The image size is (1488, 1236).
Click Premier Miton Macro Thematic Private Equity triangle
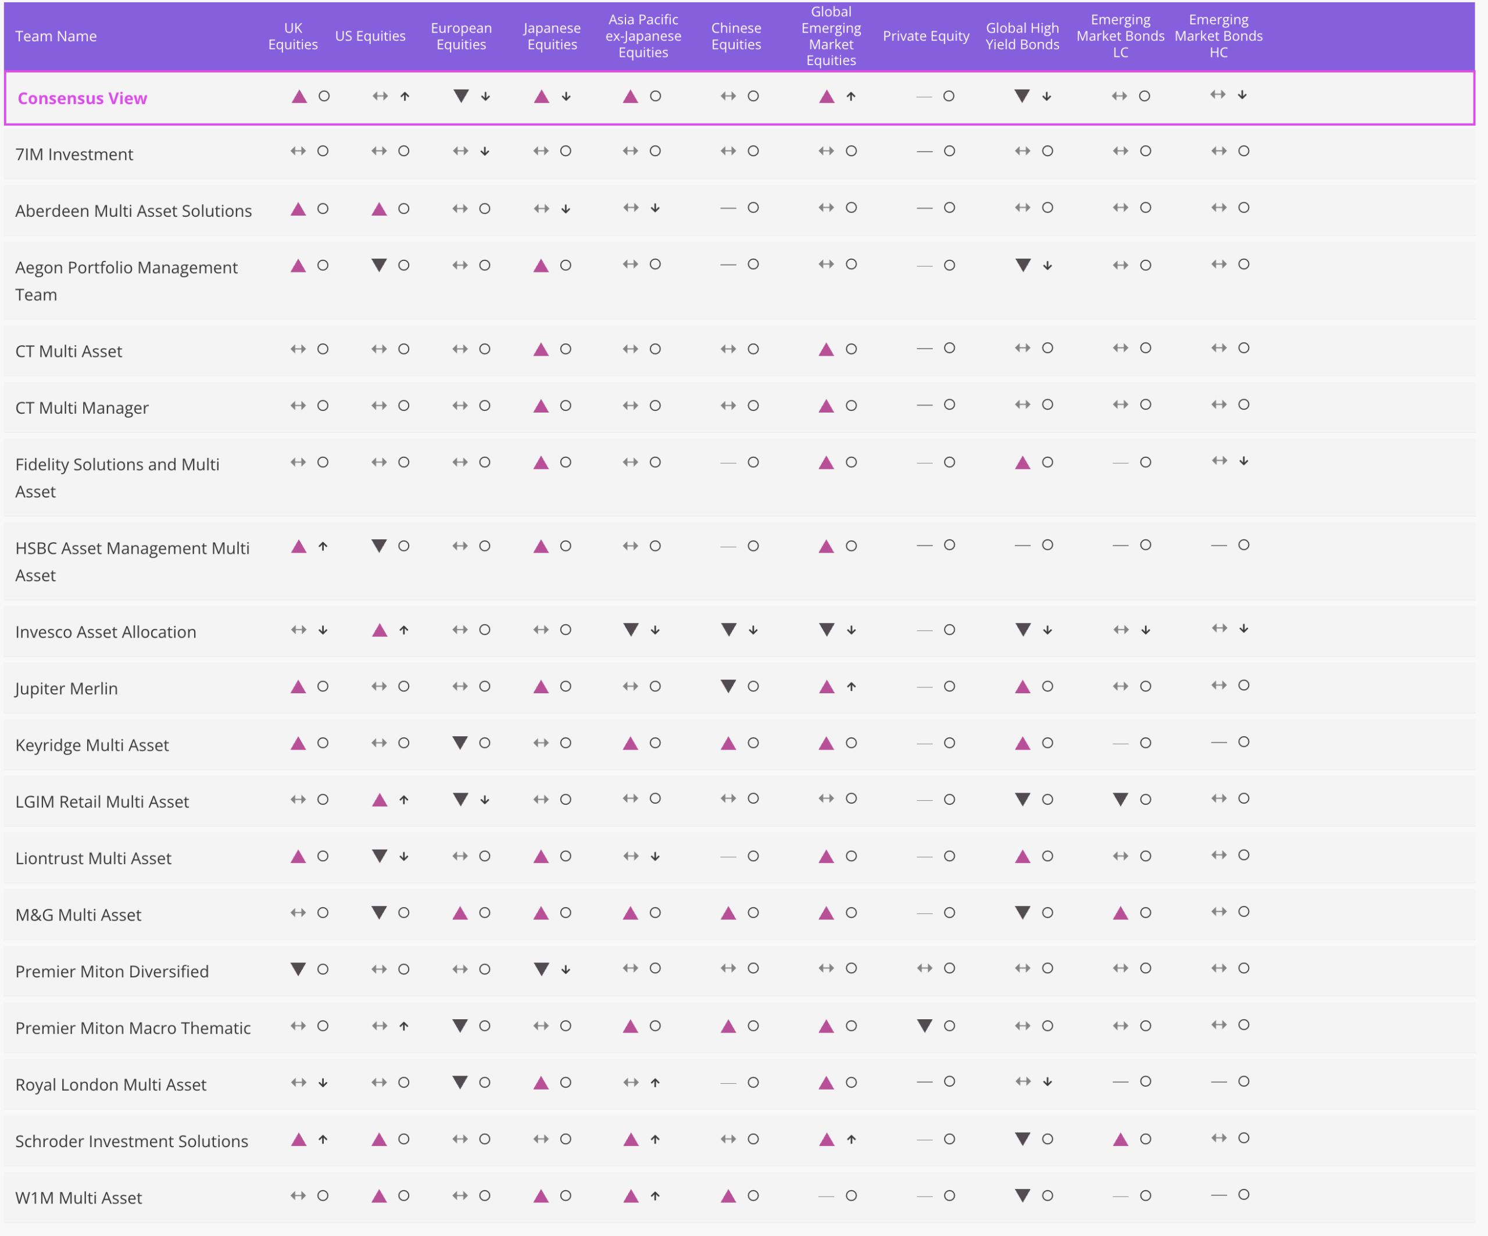(x=925, y=1026)
